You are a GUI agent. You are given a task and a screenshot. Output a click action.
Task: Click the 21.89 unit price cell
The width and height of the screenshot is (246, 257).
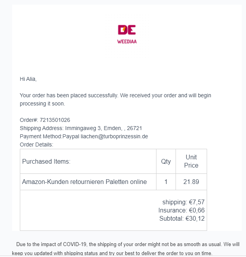191,182
